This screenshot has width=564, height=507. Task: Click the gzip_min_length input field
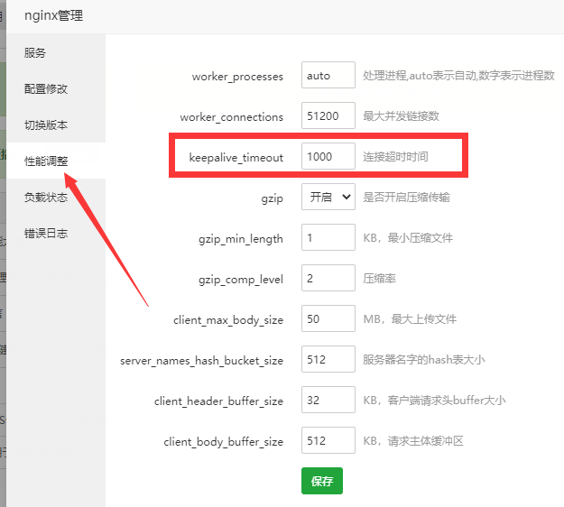pyautogui.click(x=328, y=238)
